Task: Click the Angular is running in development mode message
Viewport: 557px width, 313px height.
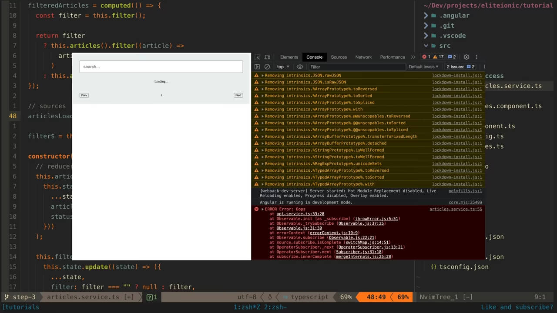Action: coord(306,202)
